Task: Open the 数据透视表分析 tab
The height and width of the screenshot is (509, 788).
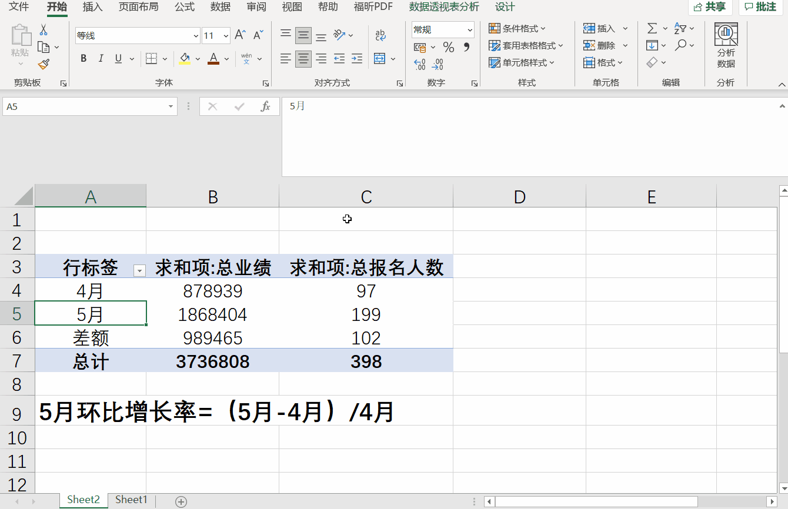Action: tap(444, 7)
